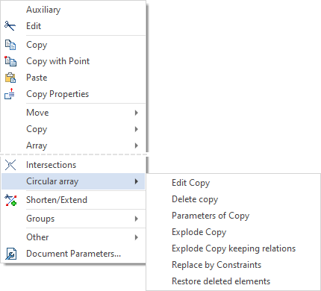321x291 pixels.
Task: Click the Copy documents icon
Action: [x=10, y=45]
